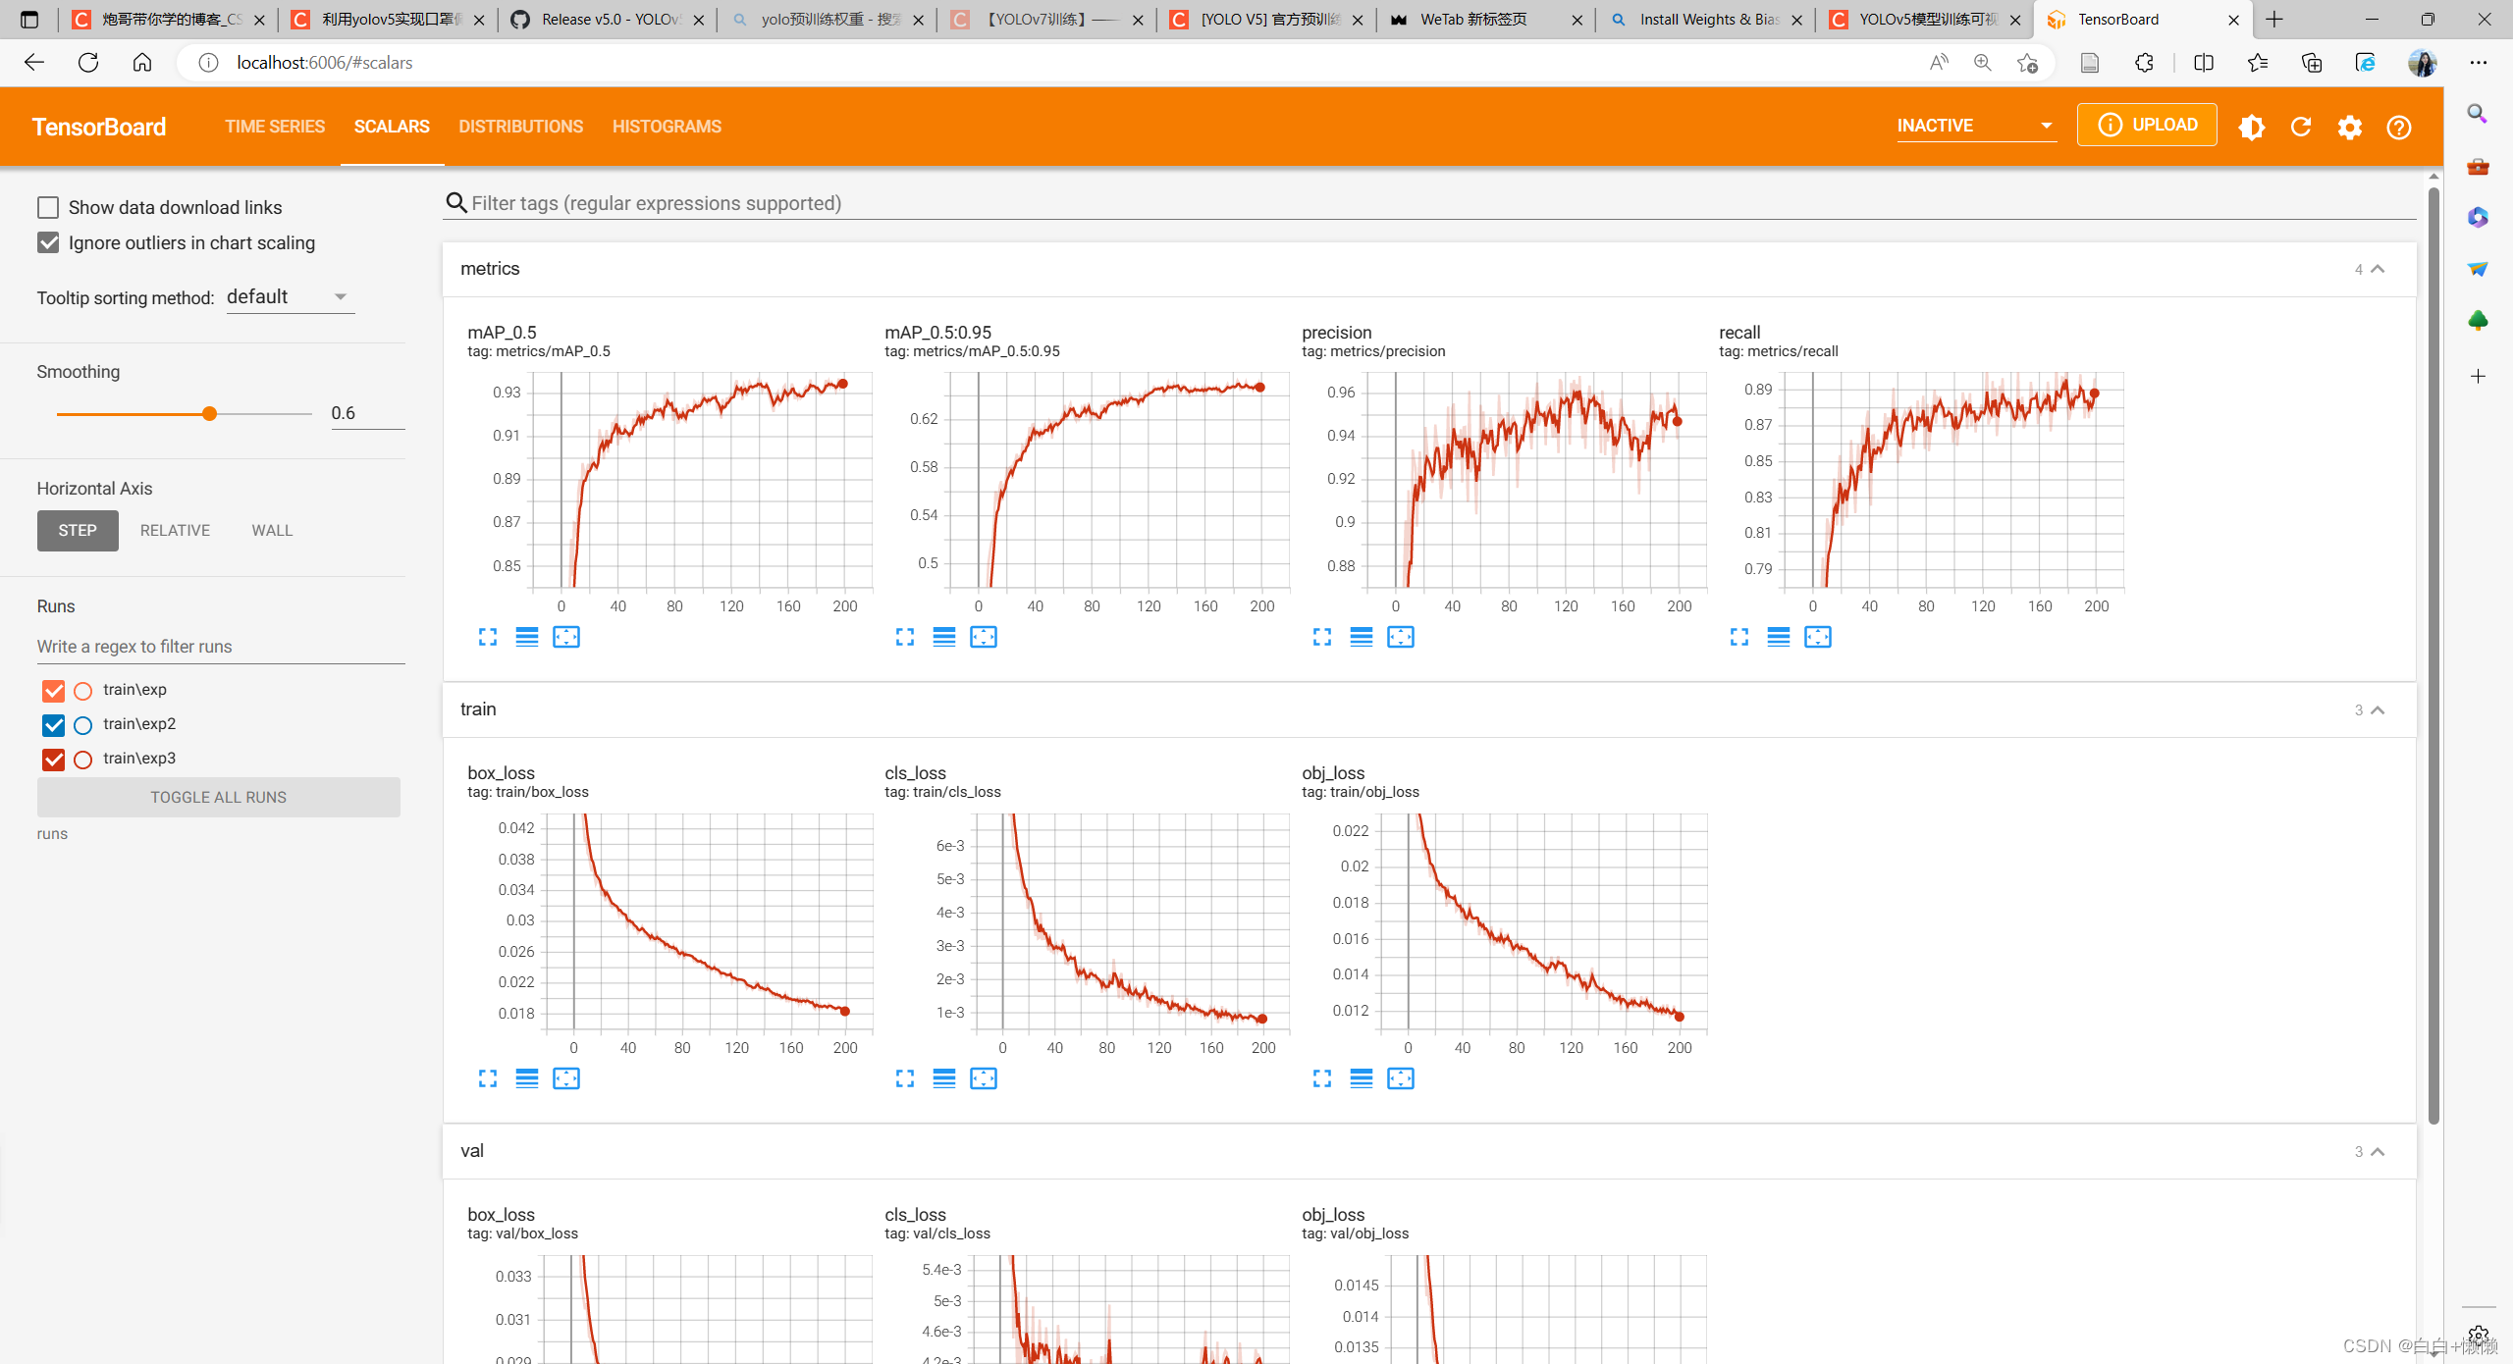Open the TIME SERIES tab
The image size is (2513, 1364).
coord(275,127)
